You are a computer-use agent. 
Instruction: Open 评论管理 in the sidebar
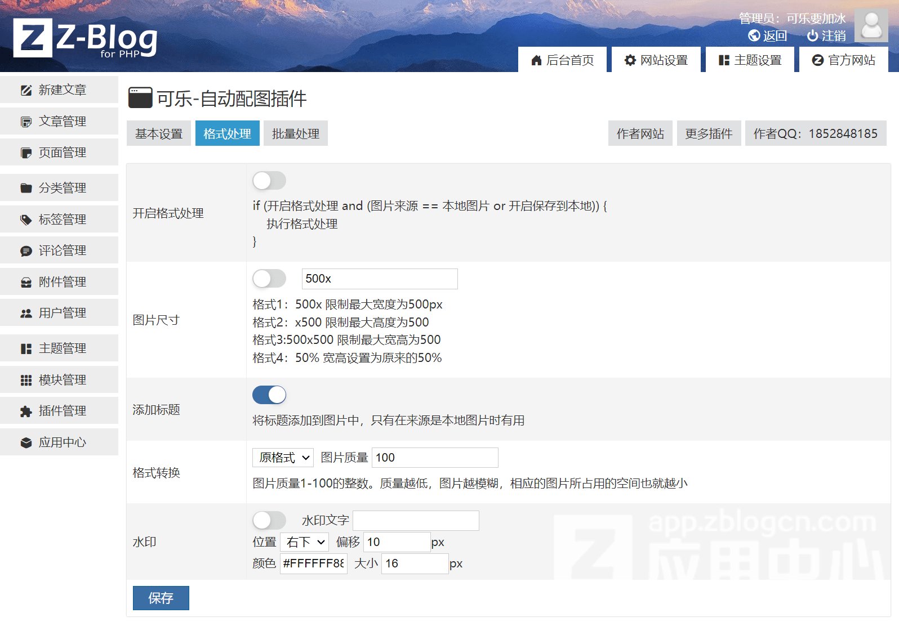(59, 250)
